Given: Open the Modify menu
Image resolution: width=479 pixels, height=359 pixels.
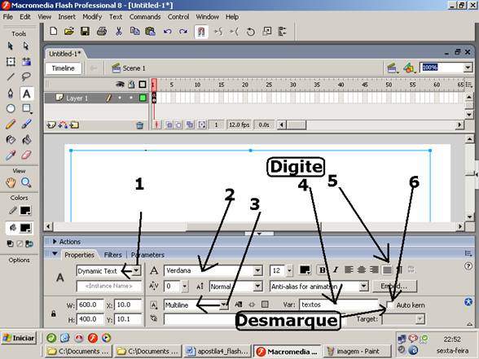Looking at the screenshot, I should tap(92, 17).
